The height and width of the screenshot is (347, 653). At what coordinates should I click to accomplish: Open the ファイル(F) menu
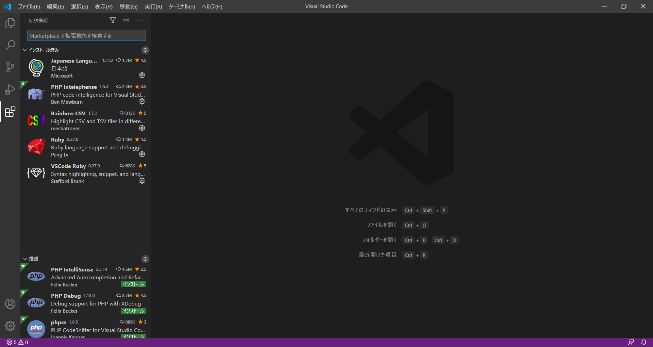click(29, 6)
